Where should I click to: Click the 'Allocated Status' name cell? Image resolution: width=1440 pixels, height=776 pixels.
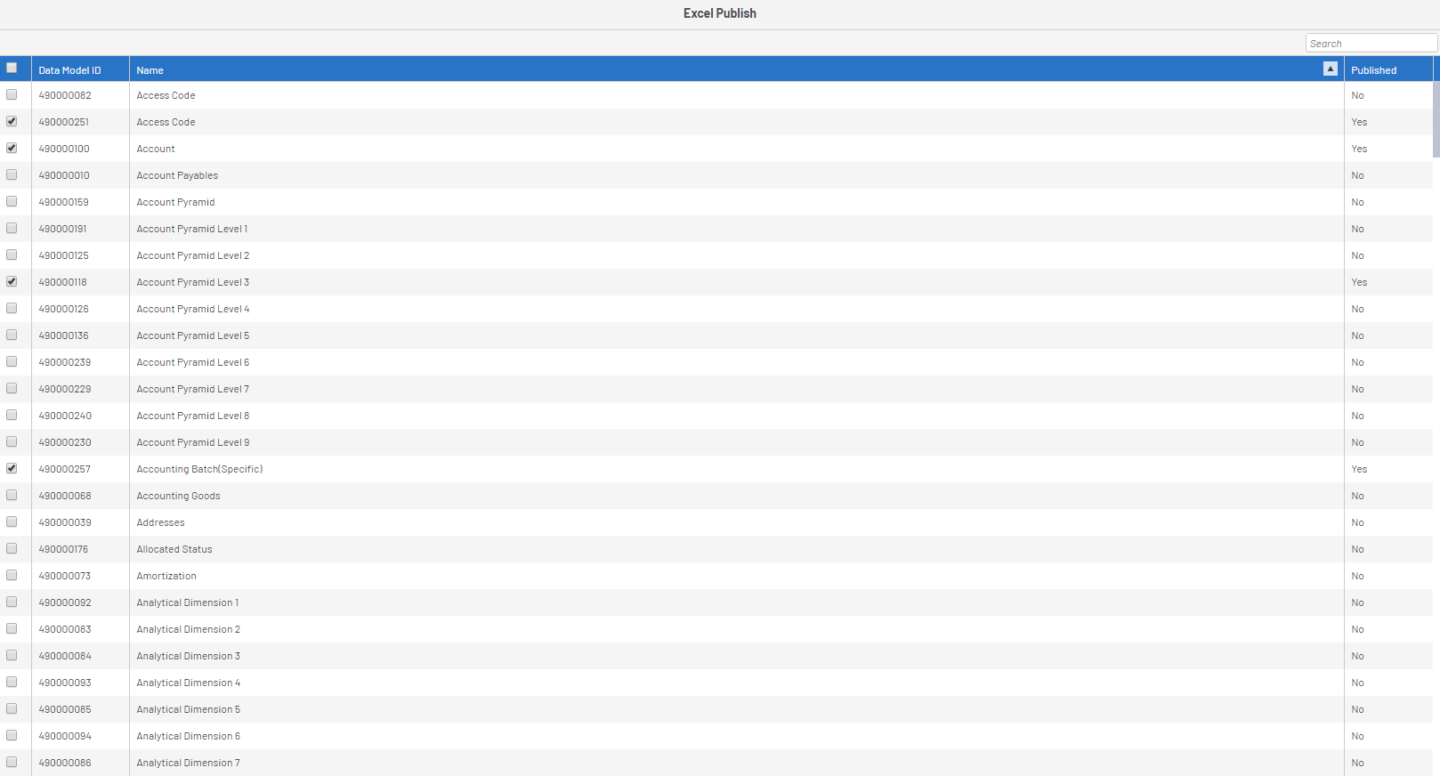pyautogui.click(x=174, y=549)
